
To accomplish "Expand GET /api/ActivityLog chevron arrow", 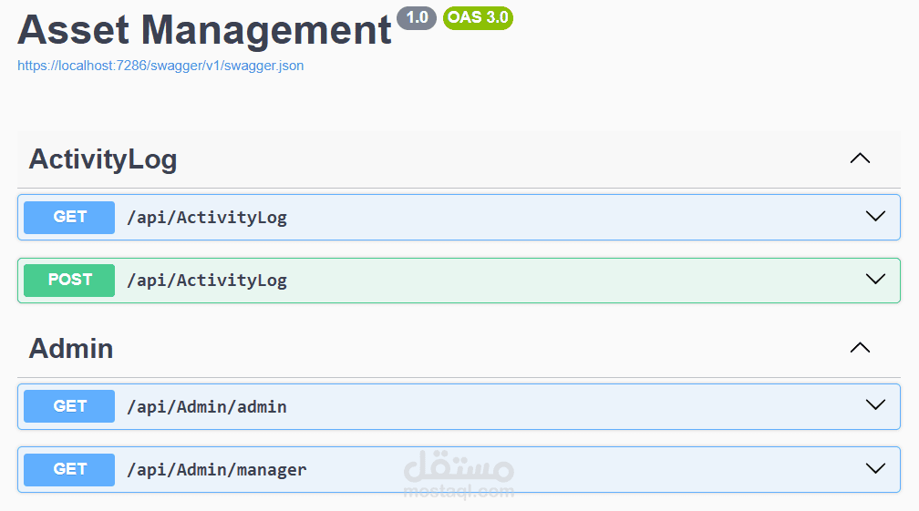I will pos(875,217).
